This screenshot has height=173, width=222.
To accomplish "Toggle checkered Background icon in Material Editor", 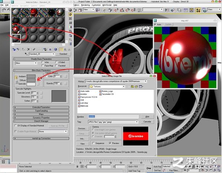I will pyautogui.click(x=70, y=19).
